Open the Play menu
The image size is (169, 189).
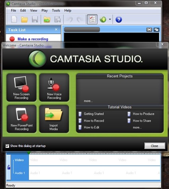[45, 10]
